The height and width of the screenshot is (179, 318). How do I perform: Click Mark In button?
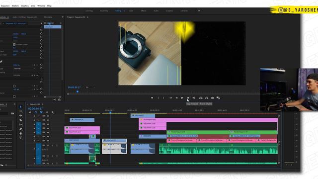click(x=158, y=98)
